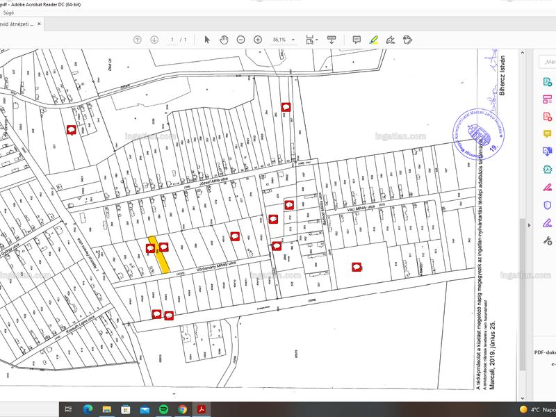
Task: Open the Súgó menu
Action: coord(8,13)
